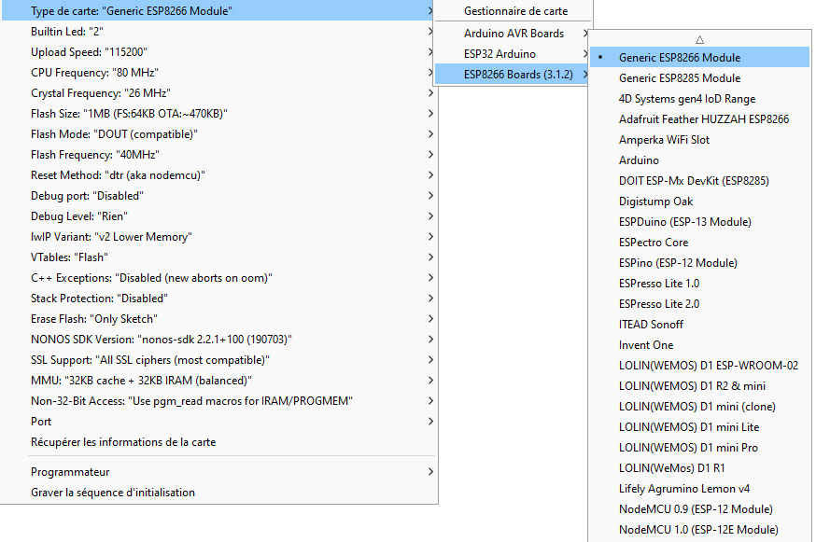The width and height of the screenshot is (816, 542).
Task: Choose NodeMCU 1.0 (ESP-12E Module) board
Action: pyautogui.click(x=699, y=530)
